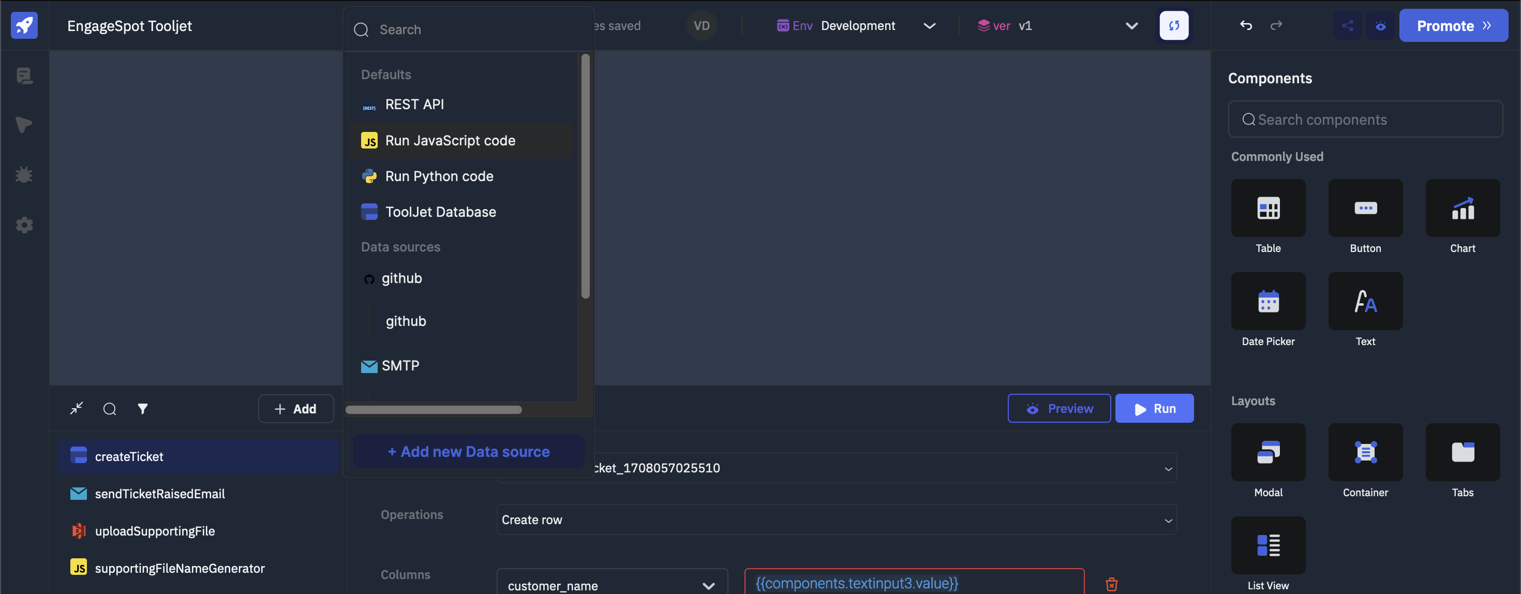The height and width of the screenshot is (594, 1521).
Task: Delete customer_name column with trash icon
Action: click(1111, 584)
